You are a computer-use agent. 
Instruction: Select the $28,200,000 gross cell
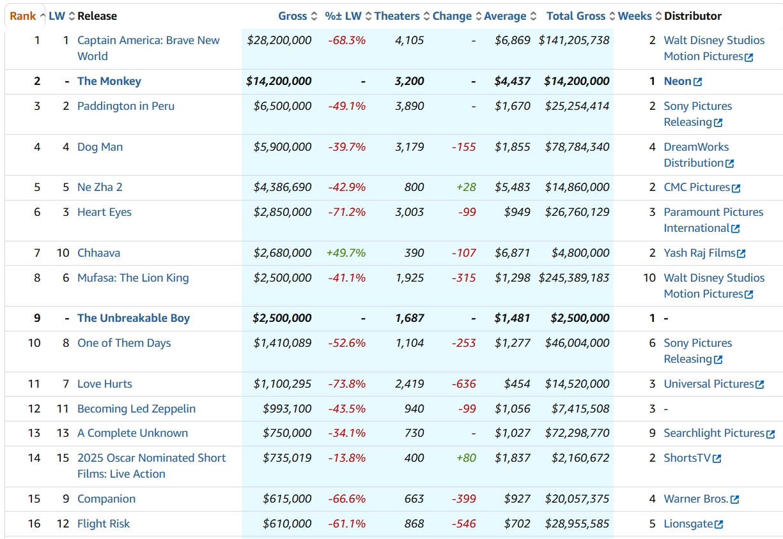click(279, 40)
